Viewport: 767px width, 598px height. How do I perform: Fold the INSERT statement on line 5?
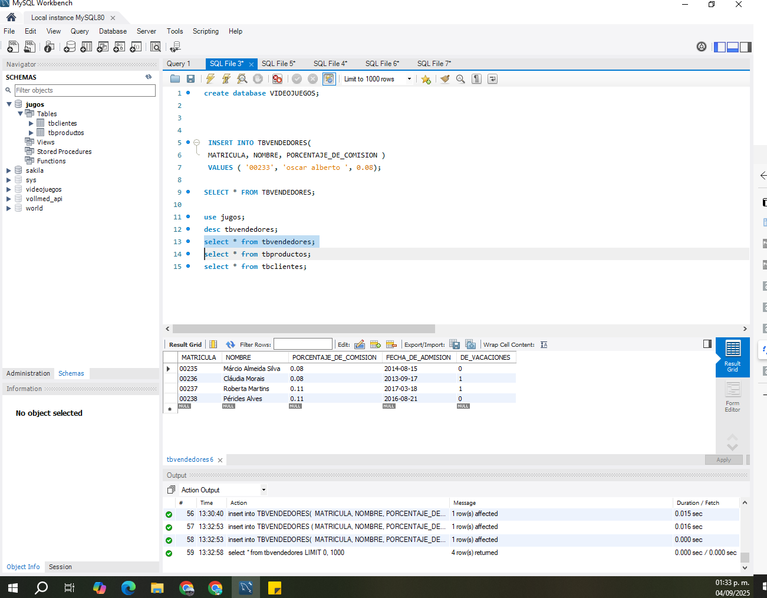point(197,143)
